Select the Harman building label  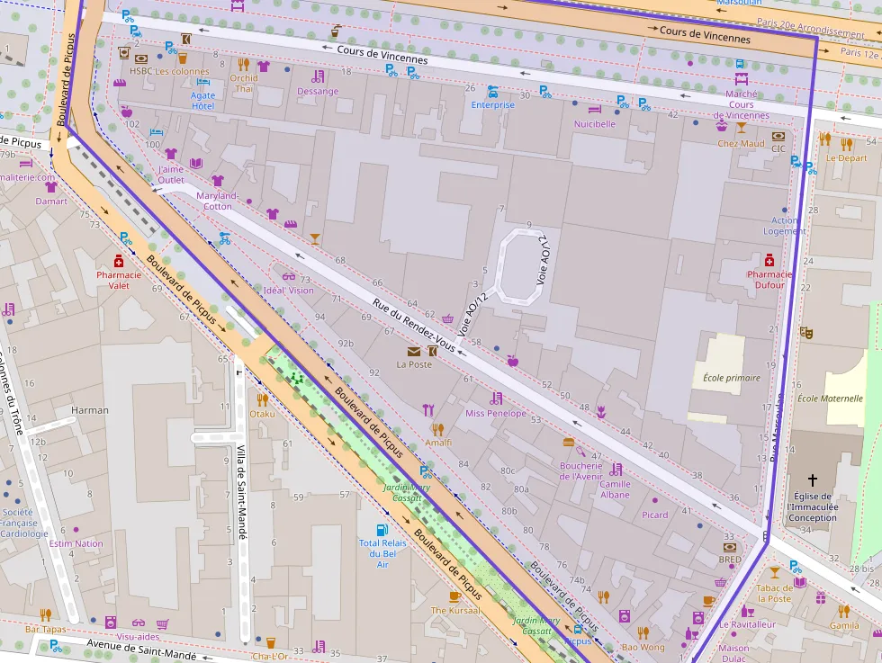(x=90, y=410)
